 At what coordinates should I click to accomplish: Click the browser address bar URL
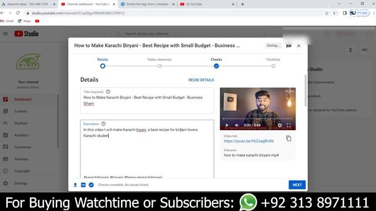point(78,13)
